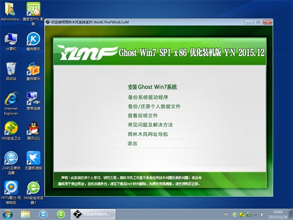Open PPTV聚力 网络电视 desktop shortcut
The width and height of the screenshot is (293, 220).
[11, 192]
